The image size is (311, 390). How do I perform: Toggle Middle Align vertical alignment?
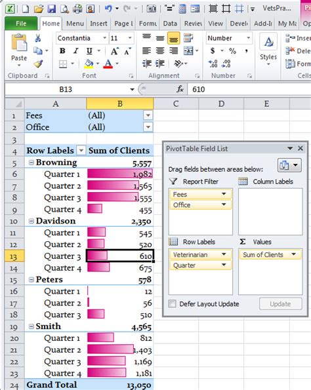(x=160, y=38)
